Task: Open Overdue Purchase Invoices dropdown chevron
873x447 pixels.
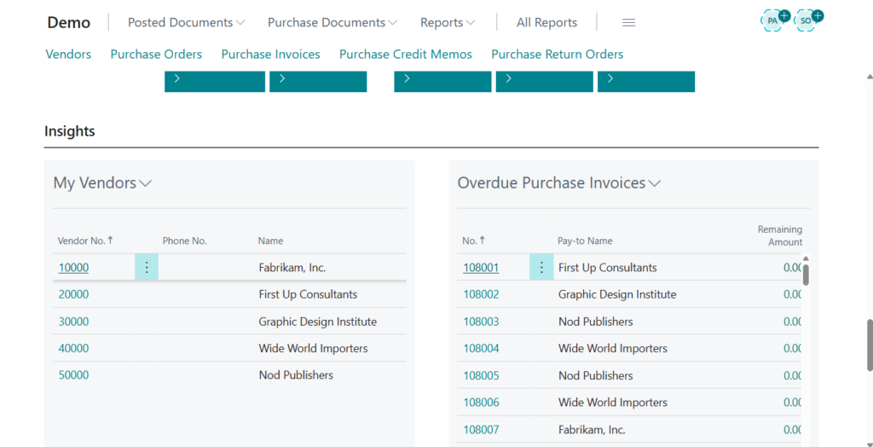Action: (x=655, y=183)
